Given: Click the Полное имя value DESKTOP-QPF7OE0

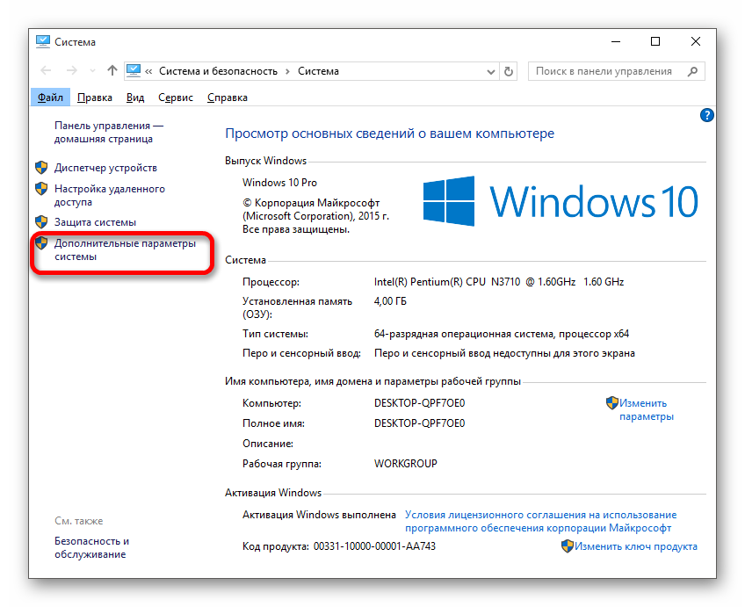Looking at the screenshot, I should pos(420,423).
